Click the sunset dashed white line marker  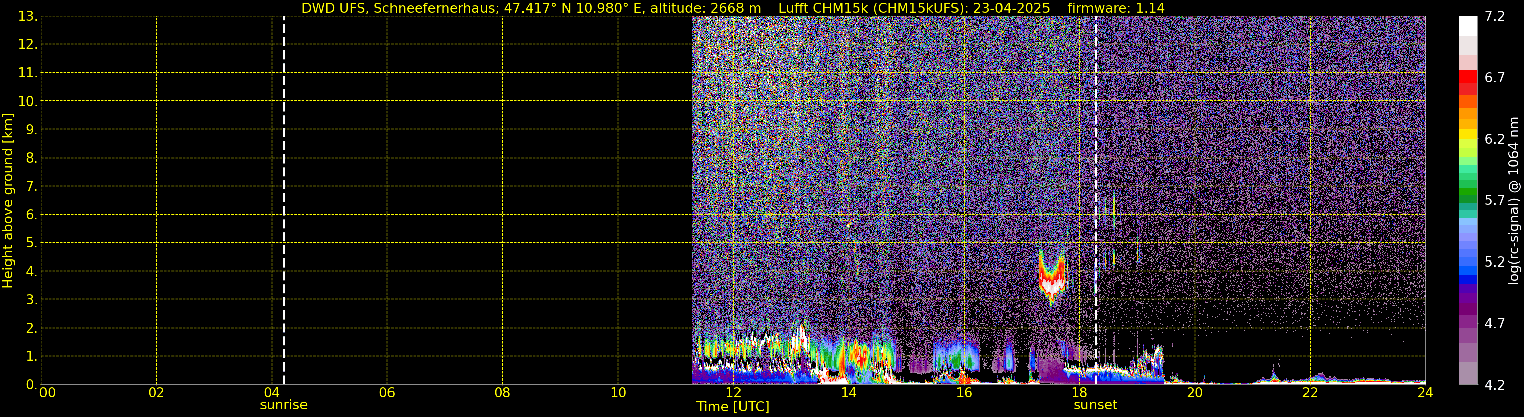click(x=1096, y=200)
